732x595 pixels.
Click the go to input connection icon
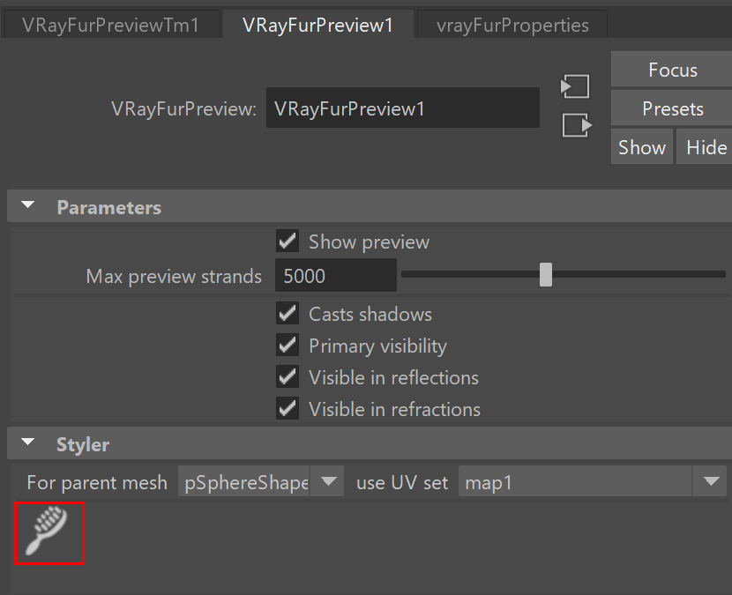coord(575,86)
